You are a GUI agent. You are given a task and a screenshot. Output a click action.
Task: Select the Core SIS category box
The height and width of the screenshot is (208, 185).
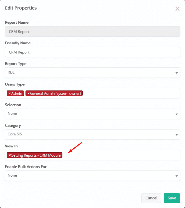[92, 134]
